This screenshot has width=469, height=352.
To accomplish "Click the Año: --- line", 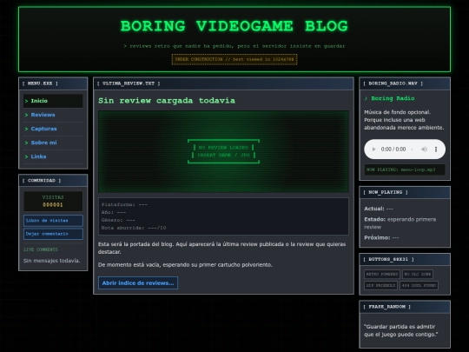I will click(x=114, y=212).
